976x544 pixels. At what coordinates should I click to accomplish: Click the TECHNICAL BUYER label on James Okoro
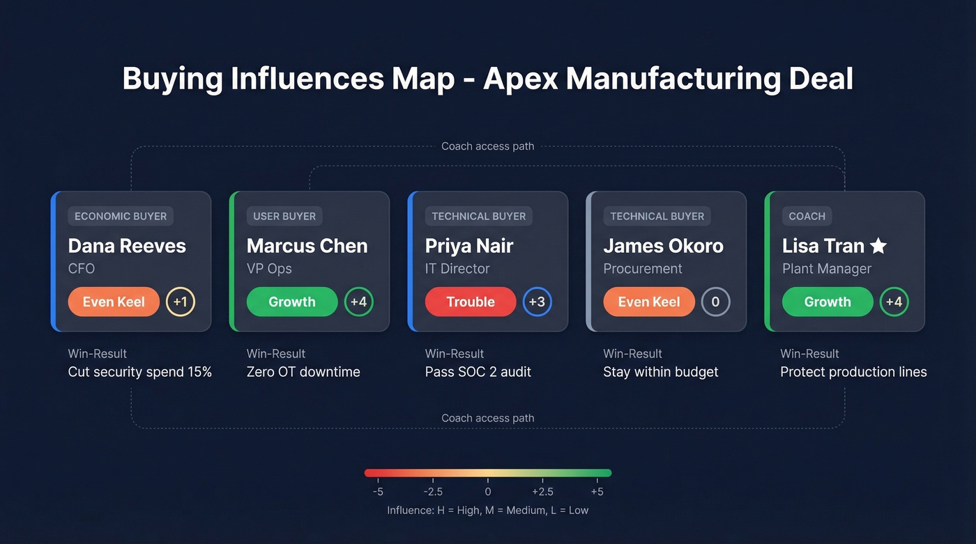click(x=657, y=216)
